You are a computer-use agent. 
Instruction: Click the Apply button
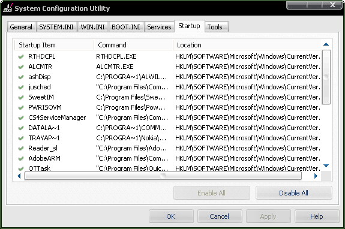[268, 216]
